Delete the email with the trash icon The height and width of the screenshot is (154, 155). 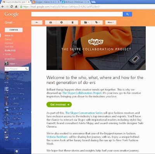(x=72, y=23)
